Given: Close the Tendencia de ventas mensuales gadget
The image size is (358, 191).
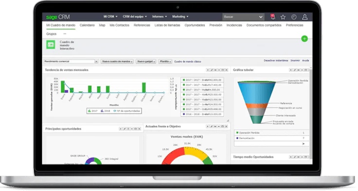Looking at the screenshot, I should pyautogui.click(x=227, y=70).
